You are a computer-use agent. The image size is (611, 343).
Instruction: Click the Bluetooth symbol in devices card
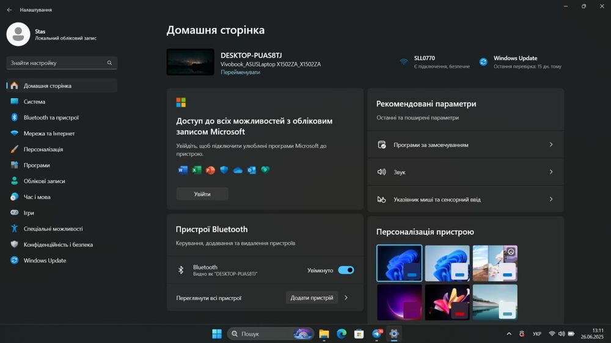181,270
